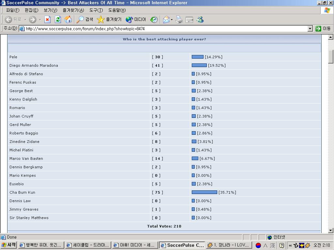Click the Refresh page icon
The width and height of the screenshot is (334, 250).
(58, 20)
